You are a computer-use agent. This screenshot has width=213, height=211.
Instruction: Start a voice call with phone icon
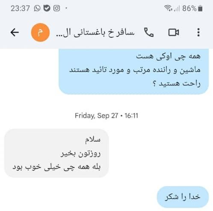149,33
